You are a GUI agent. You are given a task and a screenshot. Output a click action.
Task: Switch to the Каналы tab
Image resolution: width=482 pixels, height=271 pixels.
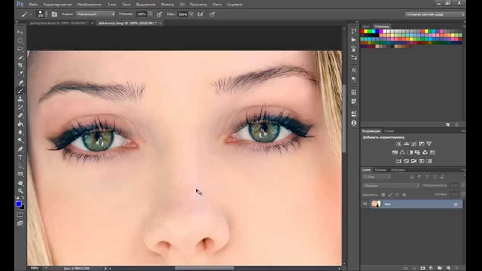(x=380, y=170)
